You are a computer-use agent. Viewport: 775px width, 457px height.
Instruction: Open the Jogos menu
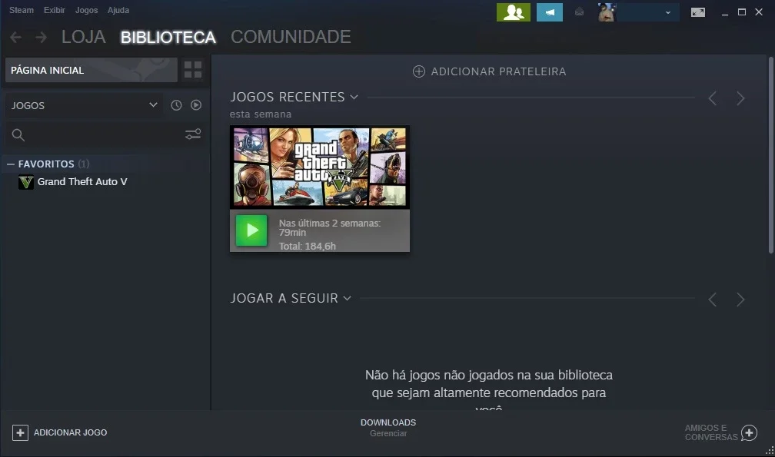[86, 10]
